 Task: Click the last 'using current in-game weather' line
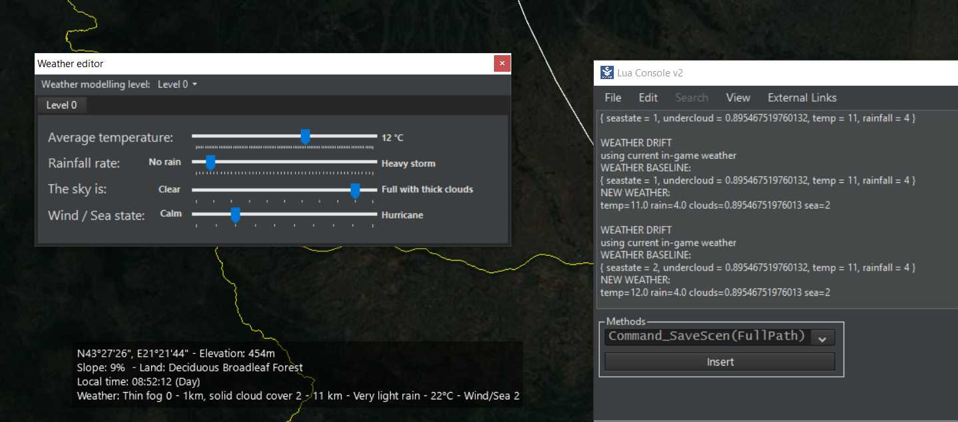[x=668, y=243]
